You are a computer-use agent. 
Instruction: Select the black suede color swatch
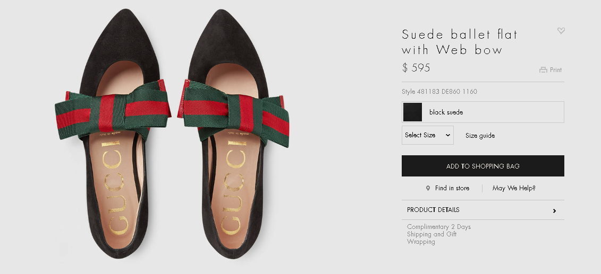coord(412,112)
